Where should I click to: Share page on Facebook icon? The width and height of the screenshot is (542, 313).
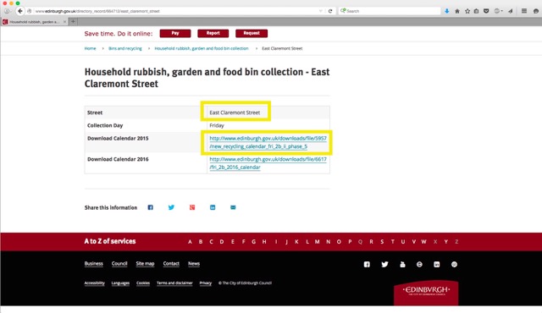(151, 207)
